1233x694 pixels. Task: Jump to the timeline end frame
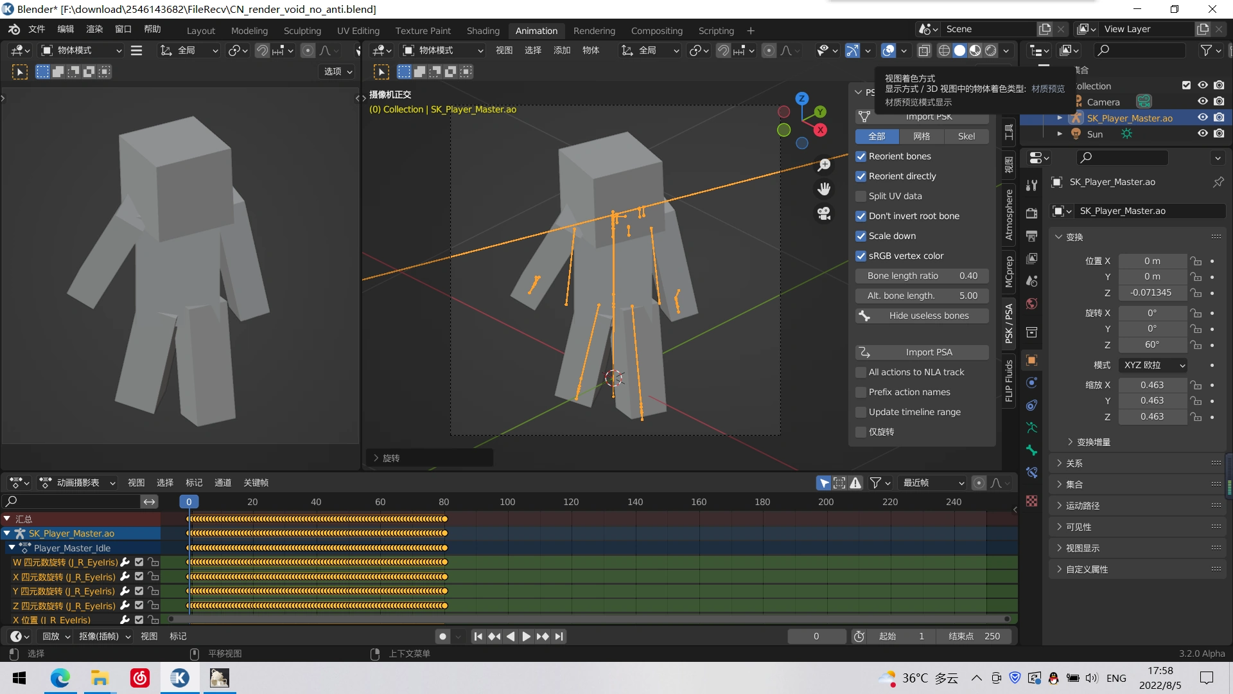559,636
